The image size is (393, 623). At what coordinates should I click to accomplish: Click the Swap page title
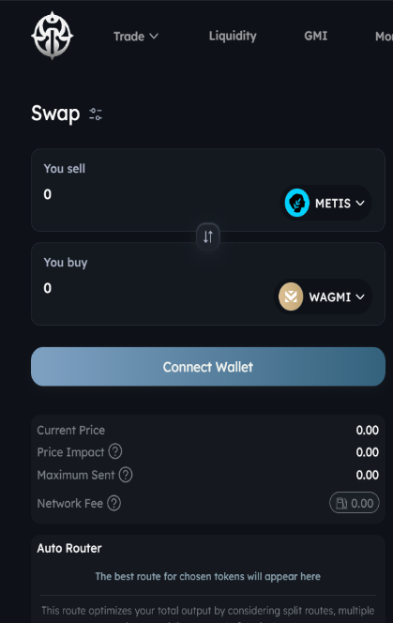[55, 114]
